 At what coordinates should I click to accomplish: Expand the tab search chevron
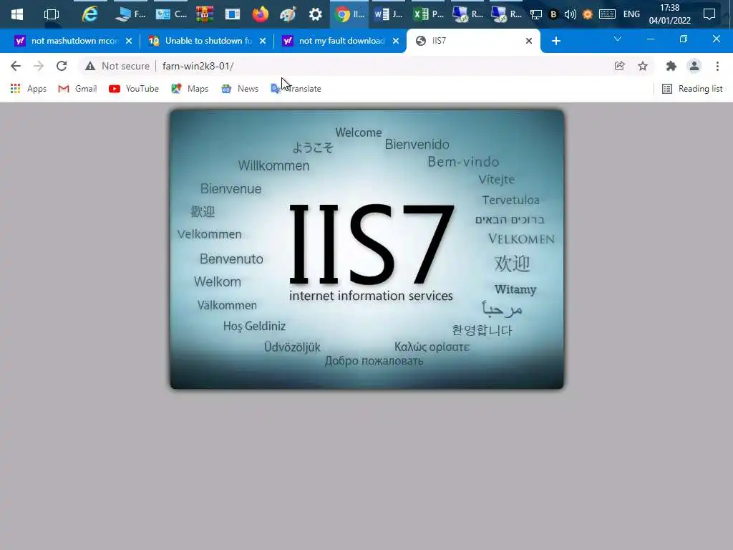click(x=618, y=39)
